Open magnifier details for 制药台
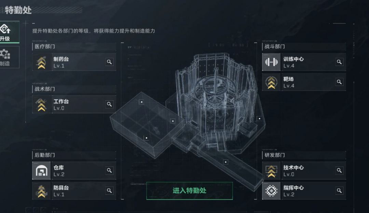 click(x=109, y=62)
